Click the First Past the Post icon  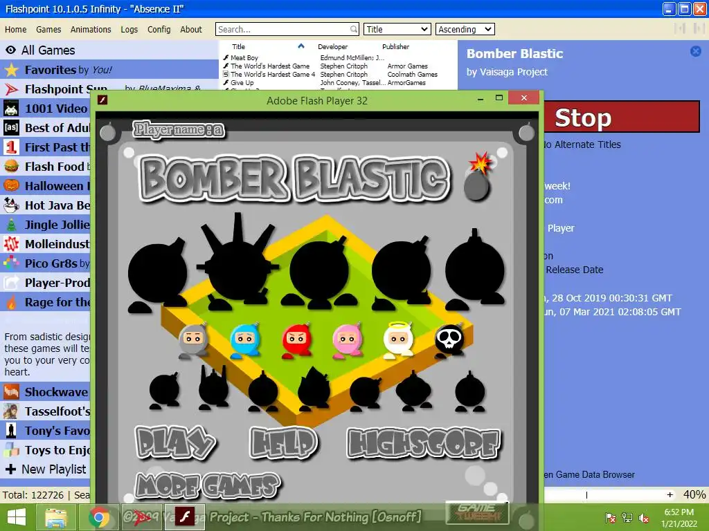click(x=11, y=147)
